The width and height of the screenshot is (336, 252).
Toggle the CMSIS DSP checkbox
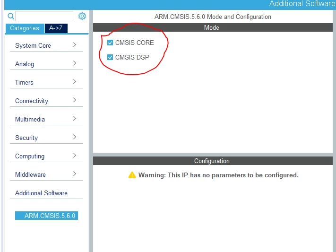[110, 57]
